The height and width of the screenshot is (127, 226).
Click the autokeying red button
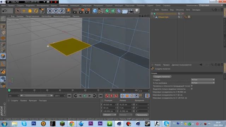pyautogui.click(x=112, y=96)
